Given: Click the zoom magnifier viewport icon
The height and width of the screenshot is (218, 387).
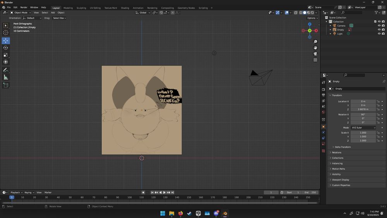Looking at the screenshot, I should 315,42.
